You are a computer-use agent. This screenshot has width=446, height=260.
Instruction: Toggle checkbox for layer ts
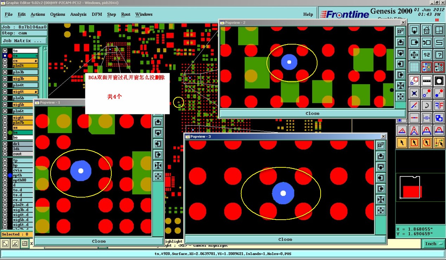point(5,56)
